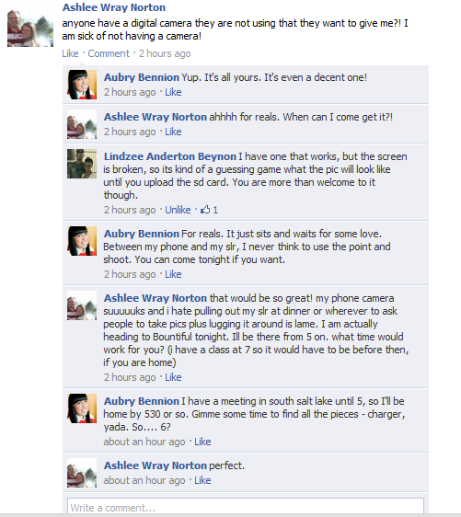Click Aubry's avatar on the 'So.... 6?' comment

(82, 408)
